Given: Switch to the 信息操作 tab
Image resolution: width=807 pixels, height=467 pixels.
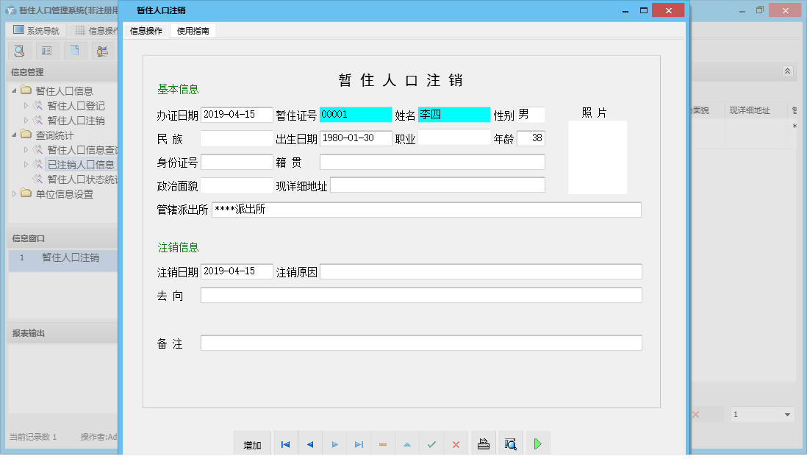Looking at the screenshot, I should pos(148,31).
